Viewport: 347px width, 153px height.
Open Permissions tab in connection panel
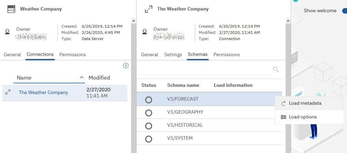coord(227,55)
